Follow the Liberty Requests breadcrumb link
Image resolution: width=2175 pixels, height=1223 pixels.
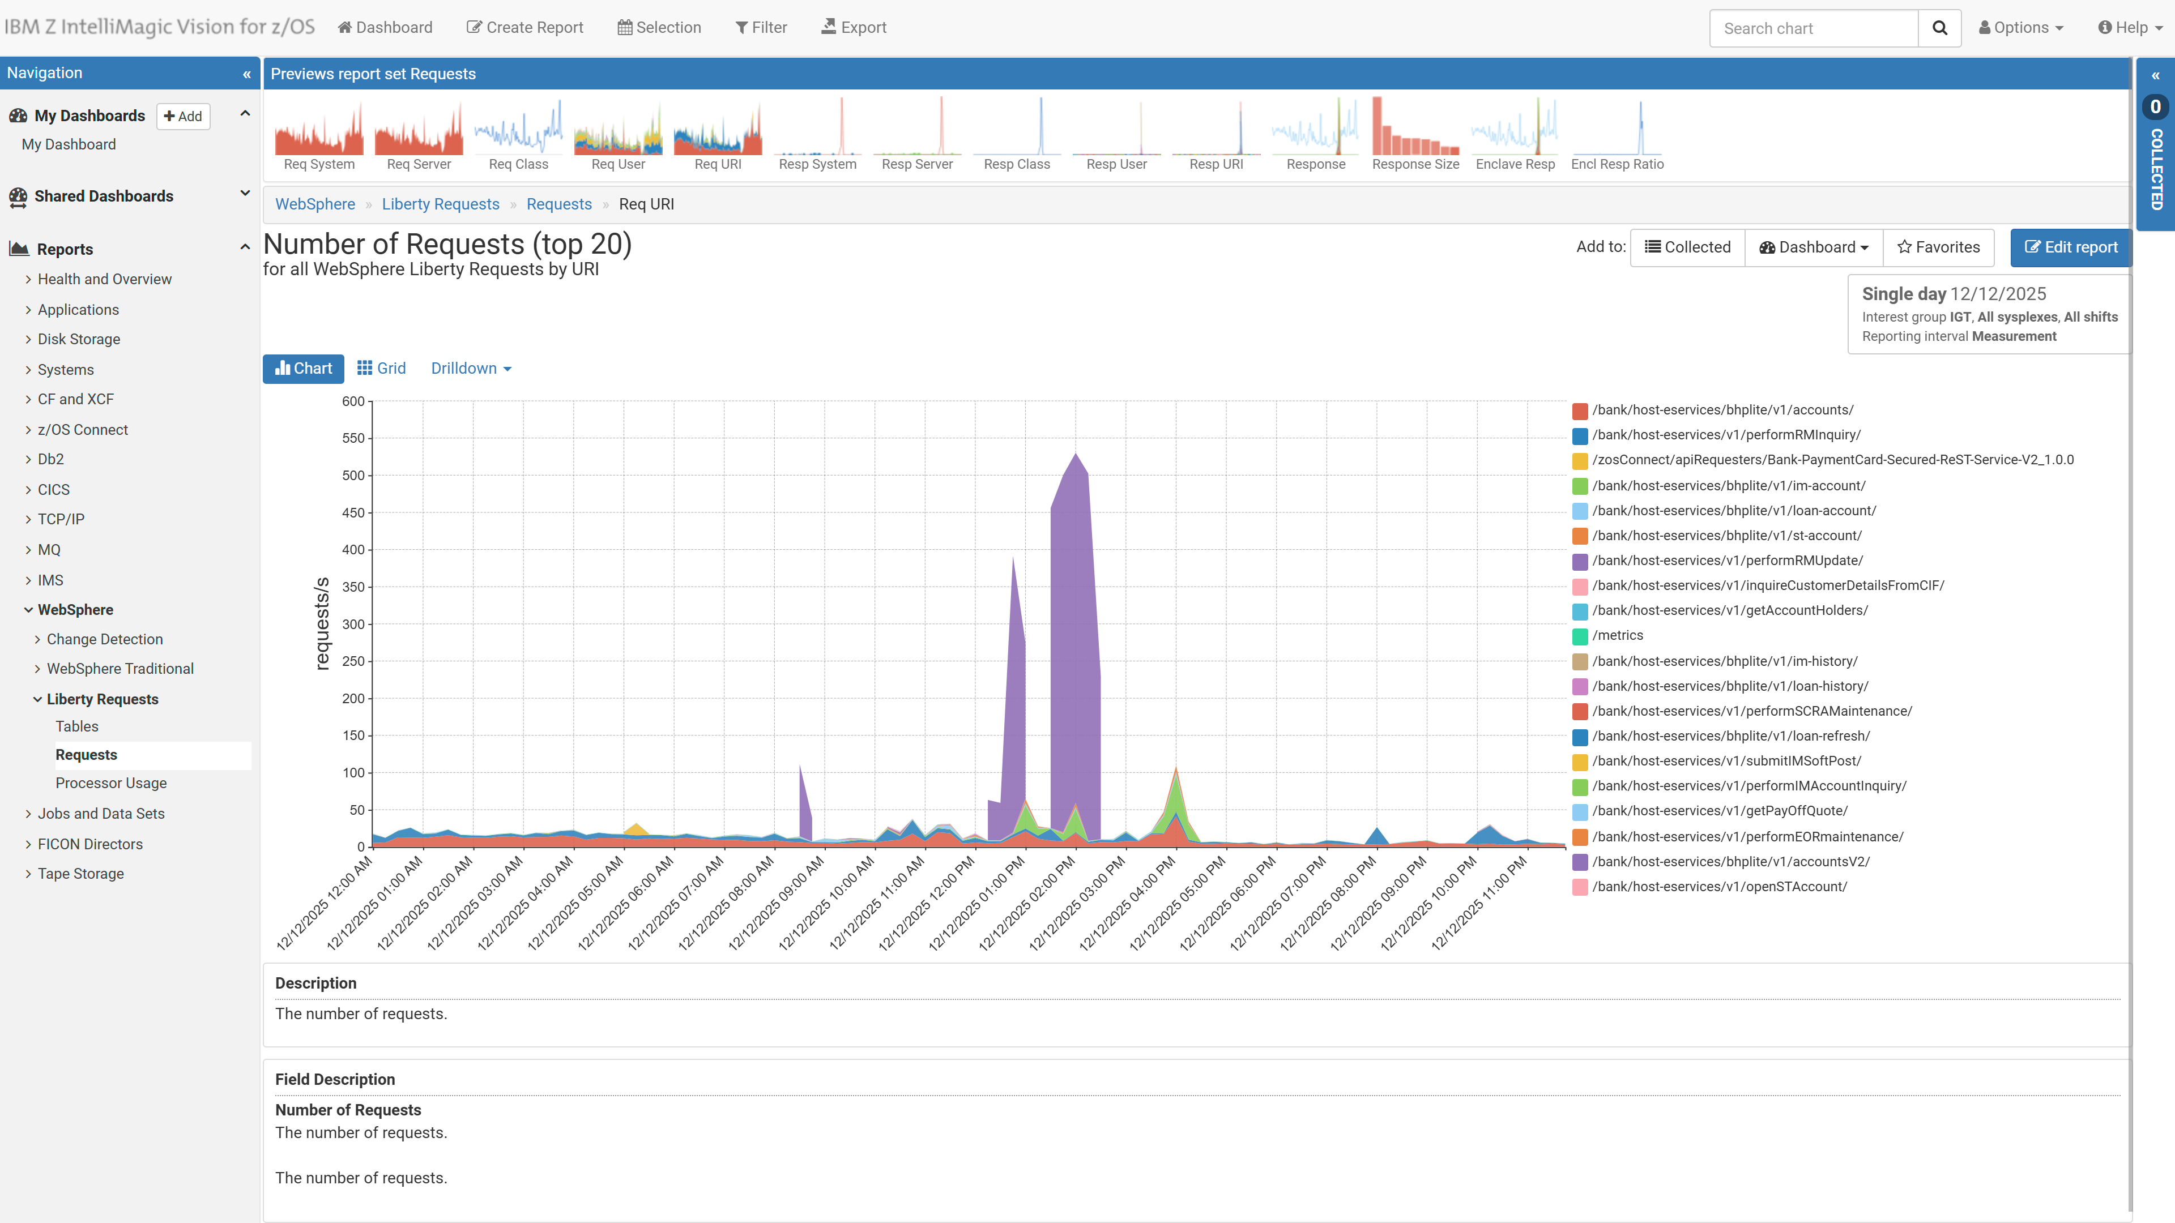click(x=440, y=204)
